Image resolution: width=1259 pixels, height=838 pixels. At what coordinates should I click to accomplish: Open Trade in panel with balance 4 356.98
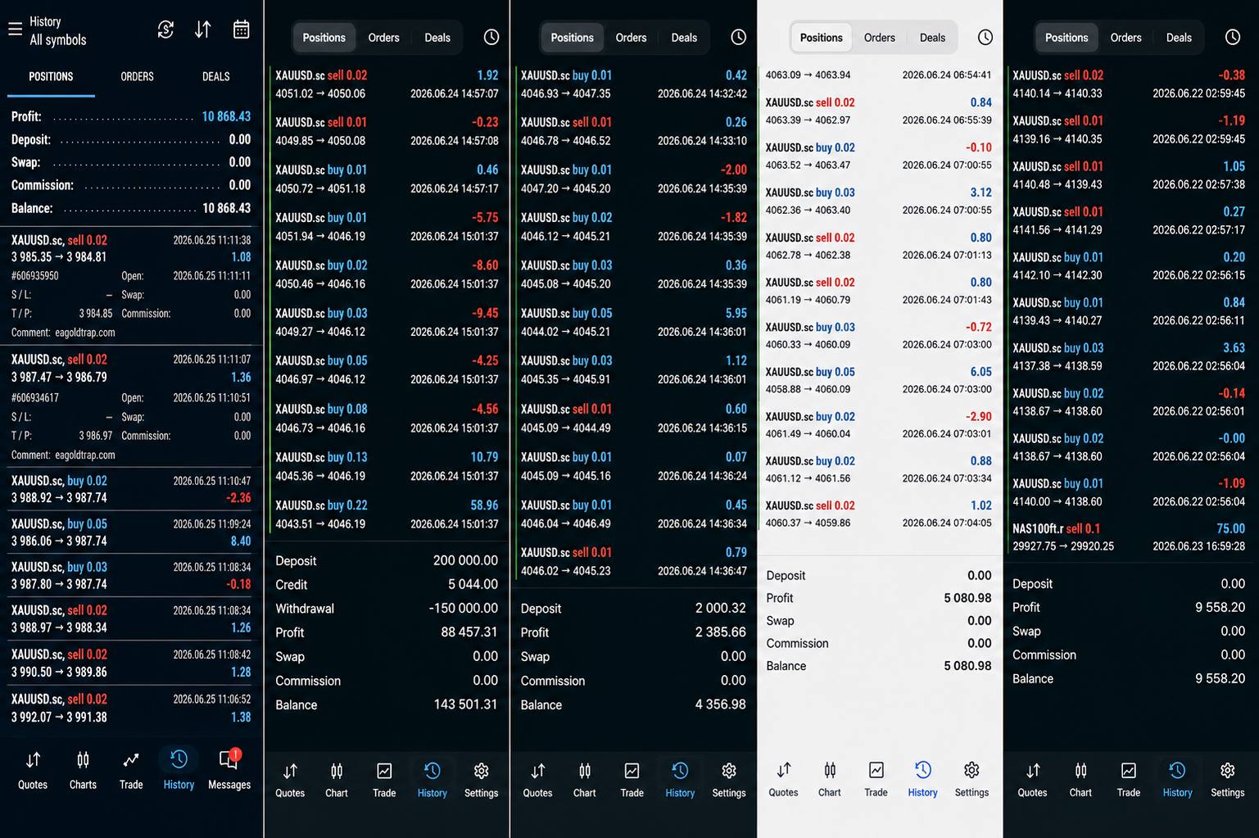(x=632, y=780)
